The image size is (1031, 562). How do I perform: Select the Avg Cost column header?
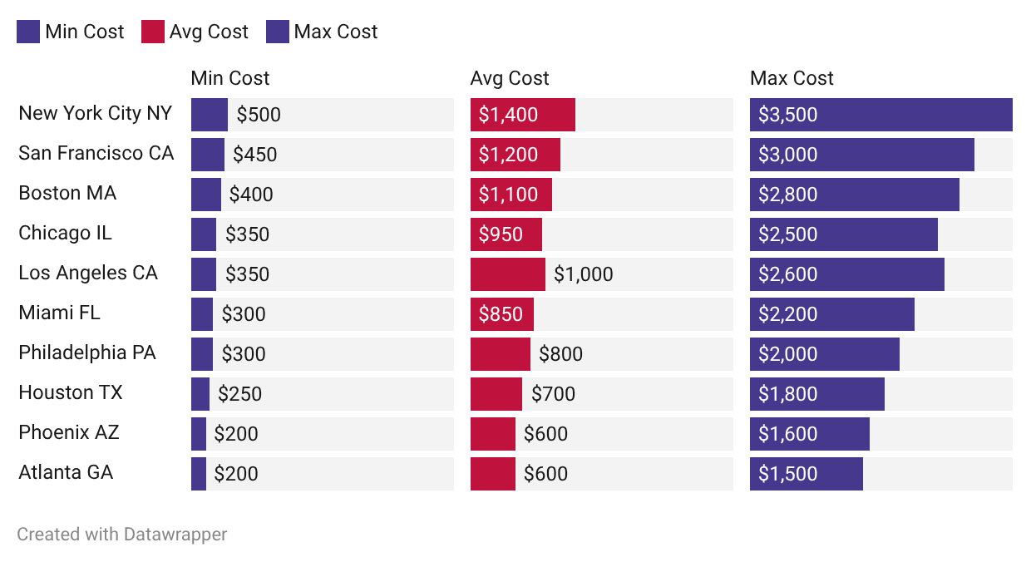510,78
